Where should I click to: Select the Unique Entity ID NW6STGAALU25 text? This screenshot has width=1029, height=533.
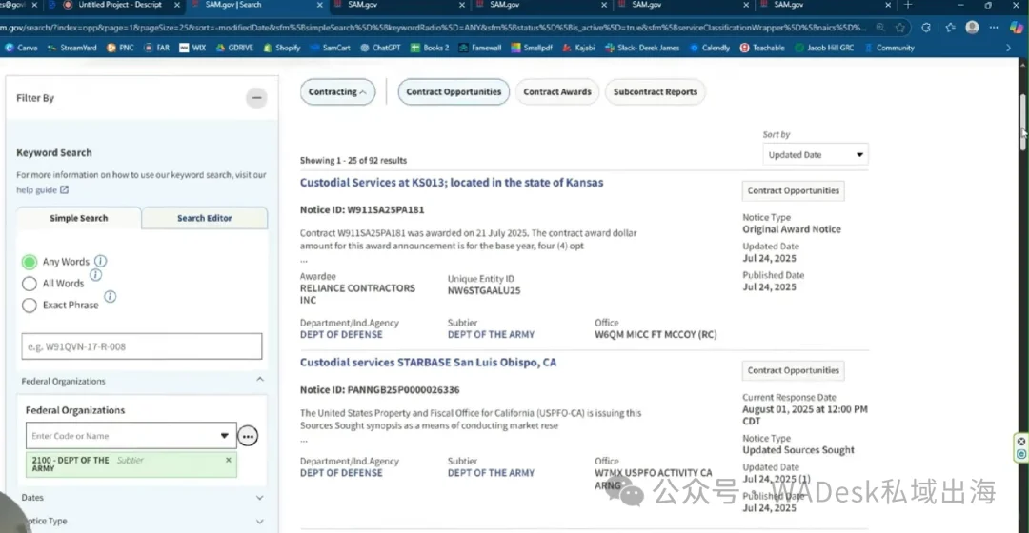coord(484,290)
